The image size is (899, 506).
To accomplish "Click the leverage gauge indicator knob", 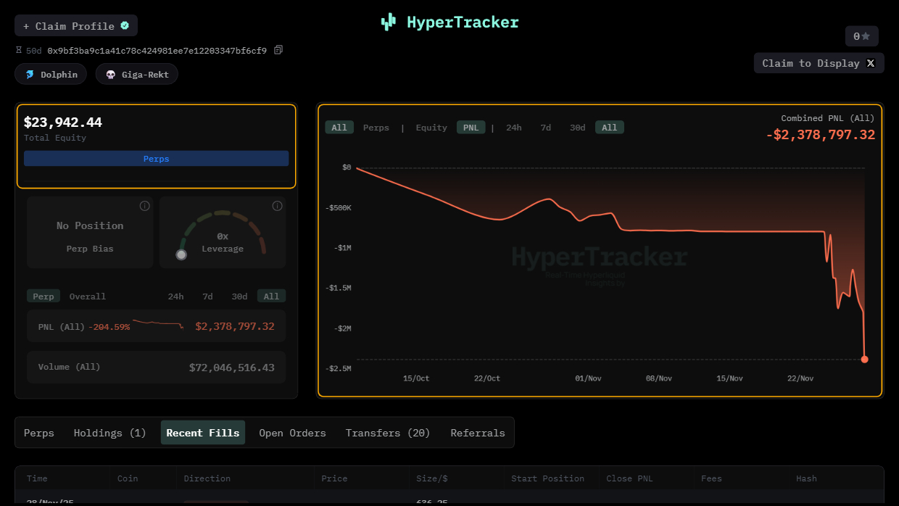I will click(181, 254).
